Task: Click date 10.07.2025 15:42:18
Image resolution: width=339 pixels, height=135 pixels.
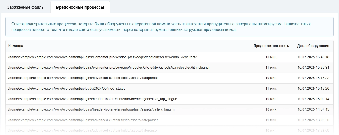Action: [x=313, y=57]
